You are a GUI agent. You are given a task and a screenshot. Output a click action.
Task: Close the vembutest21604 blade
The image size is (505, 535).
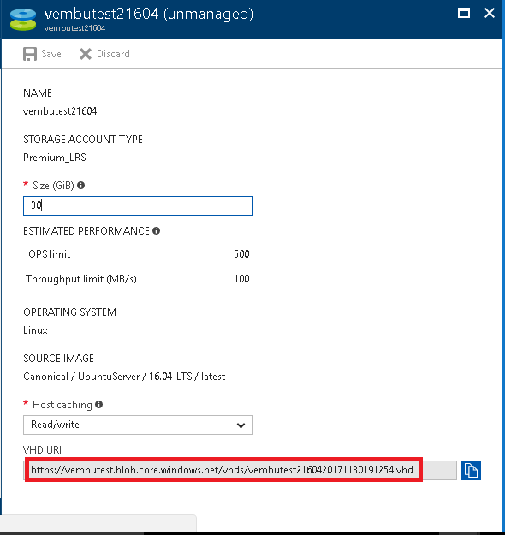coord(490,14)
